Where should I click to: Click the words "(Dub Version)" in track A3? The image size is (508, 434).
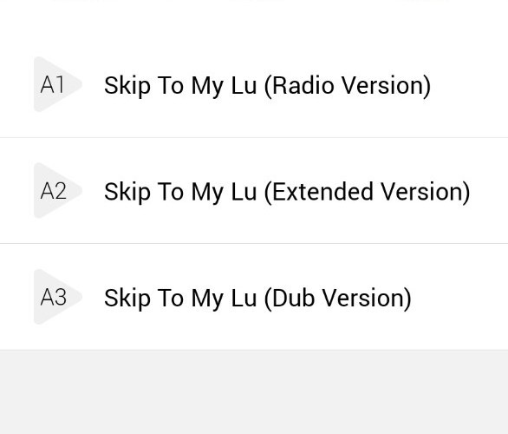[x=338, y=298]
